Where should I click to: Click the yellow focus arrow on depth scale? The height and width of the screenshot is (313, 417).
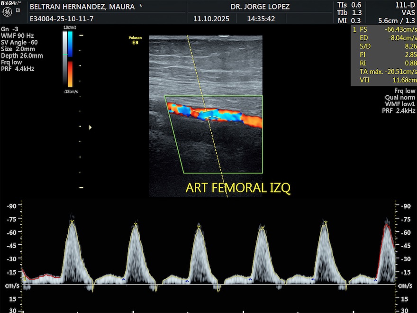click(90, 127)
